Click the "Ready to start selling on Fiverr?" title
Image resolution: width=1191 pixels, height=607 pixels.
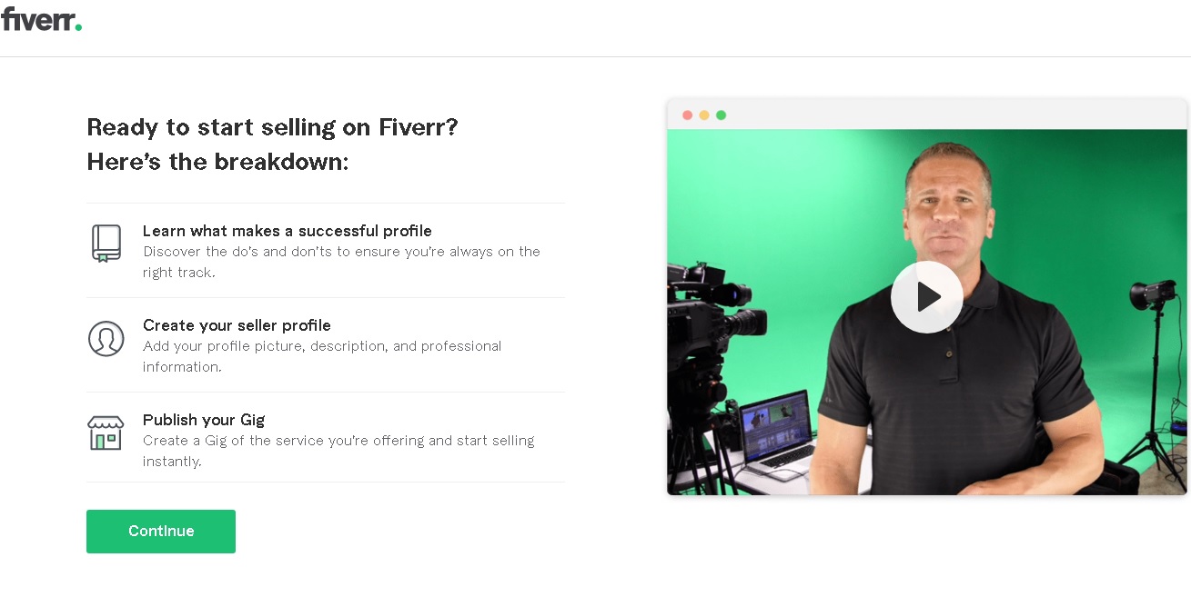click(x=272, y=127)
